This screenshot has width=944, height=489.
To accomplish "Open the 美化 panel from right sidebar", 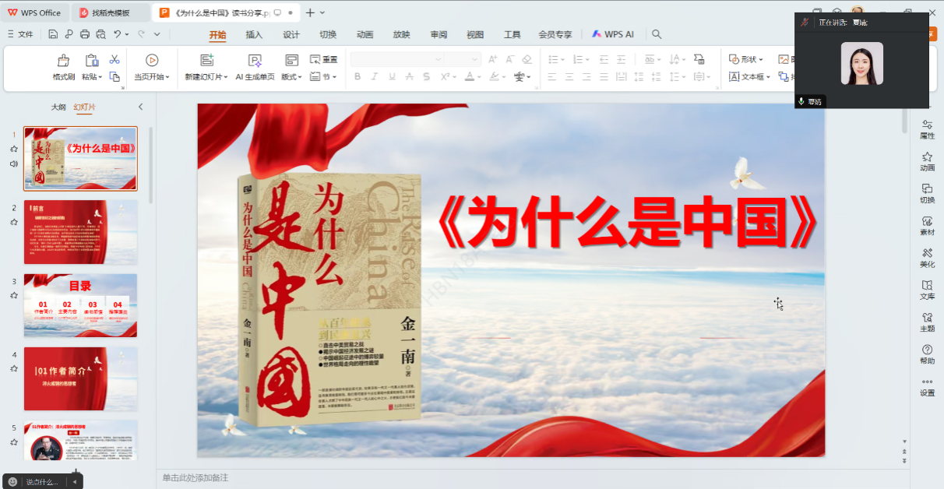I will point(927,258).
